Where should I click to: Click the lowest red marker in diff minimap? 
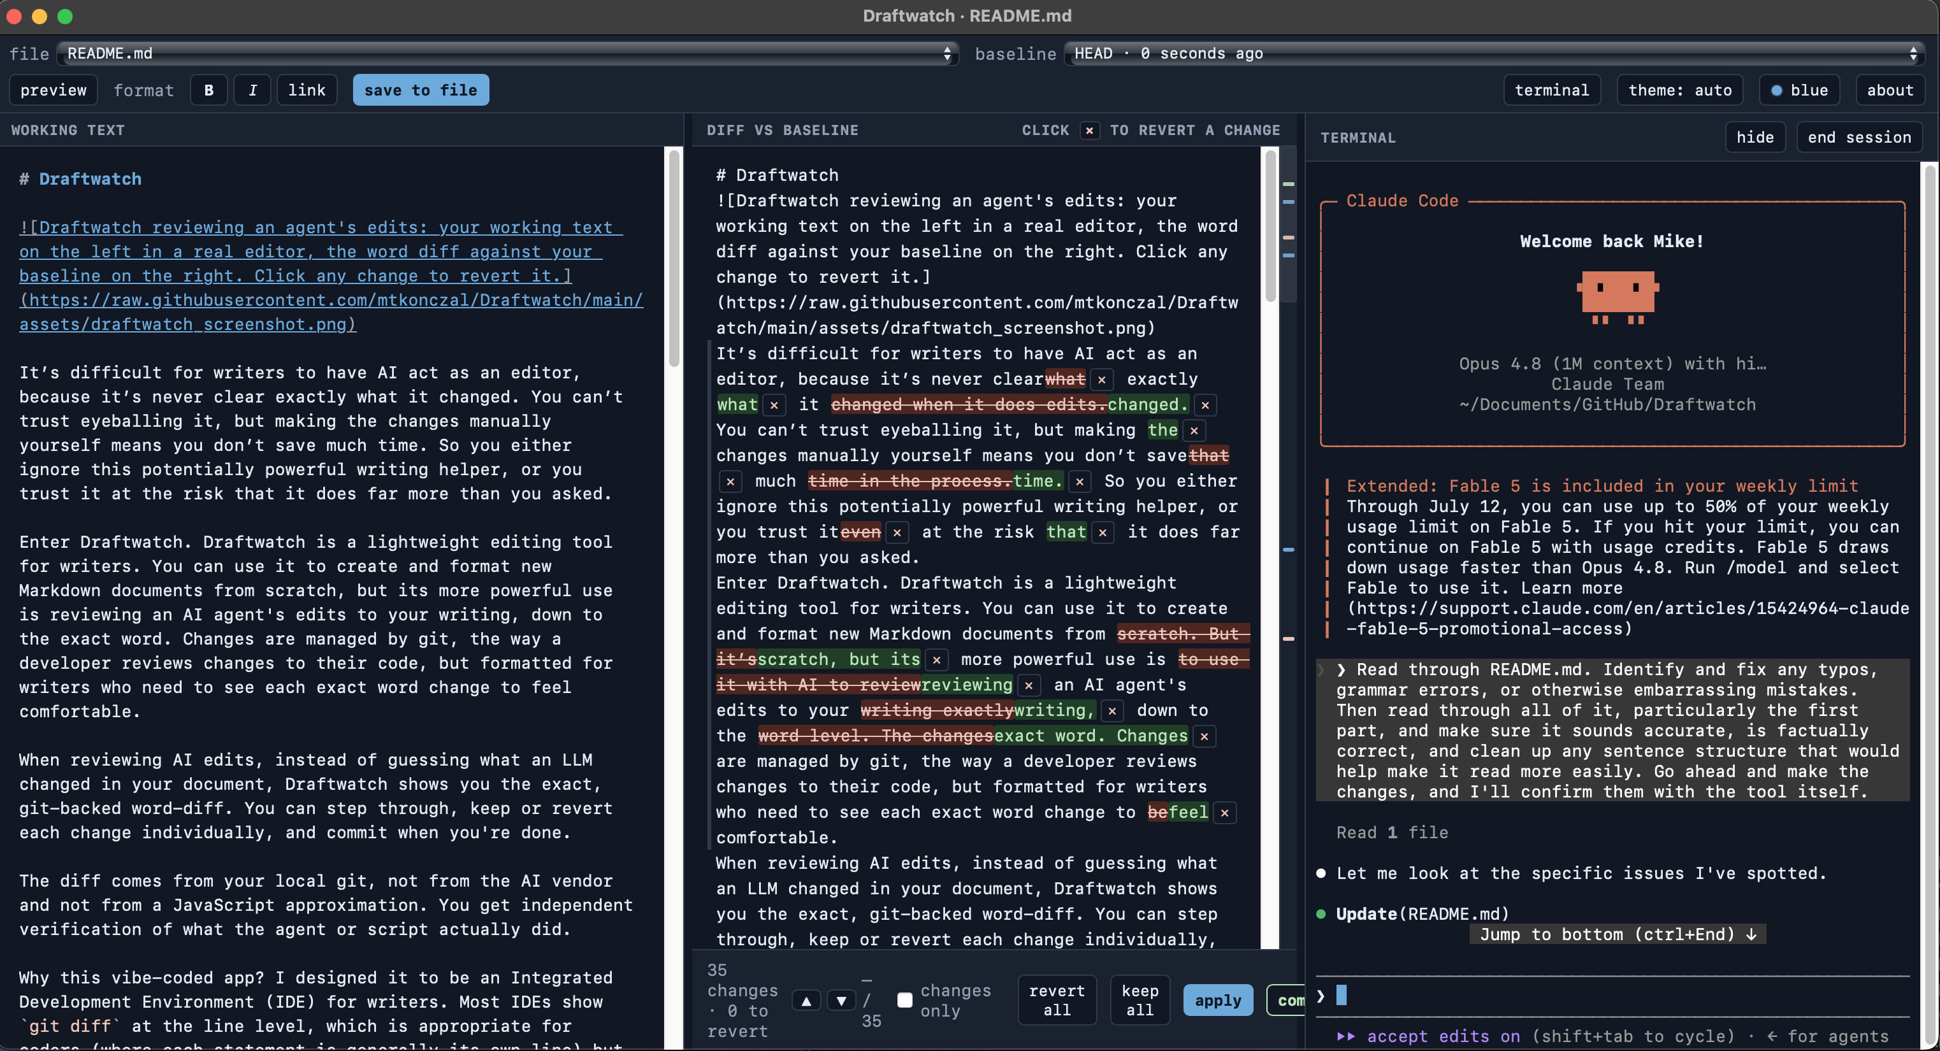coord(1289,639)
